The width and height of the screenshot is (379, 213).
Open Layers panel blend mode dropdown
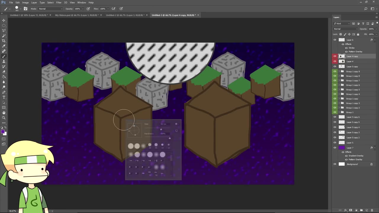pyautogui.click(x=346, y=29)
